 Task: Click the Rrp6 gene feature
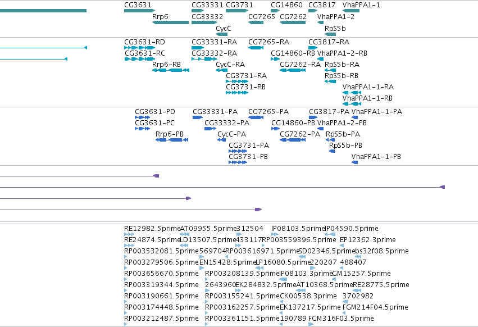pyautogui.click(x=170, y=22)
